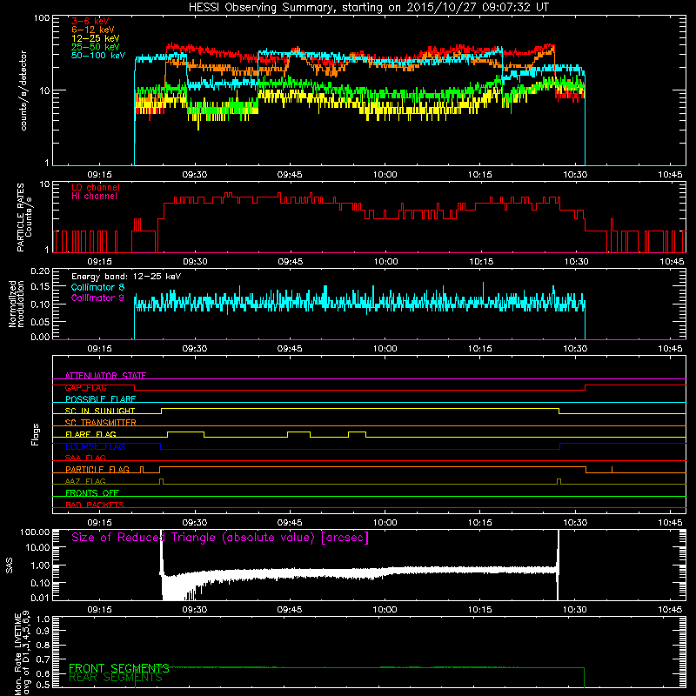This screenshot has width=696, height=696.
Task: Click the ECLIPSE_FLAG label
Action: (x=95, y=446)
